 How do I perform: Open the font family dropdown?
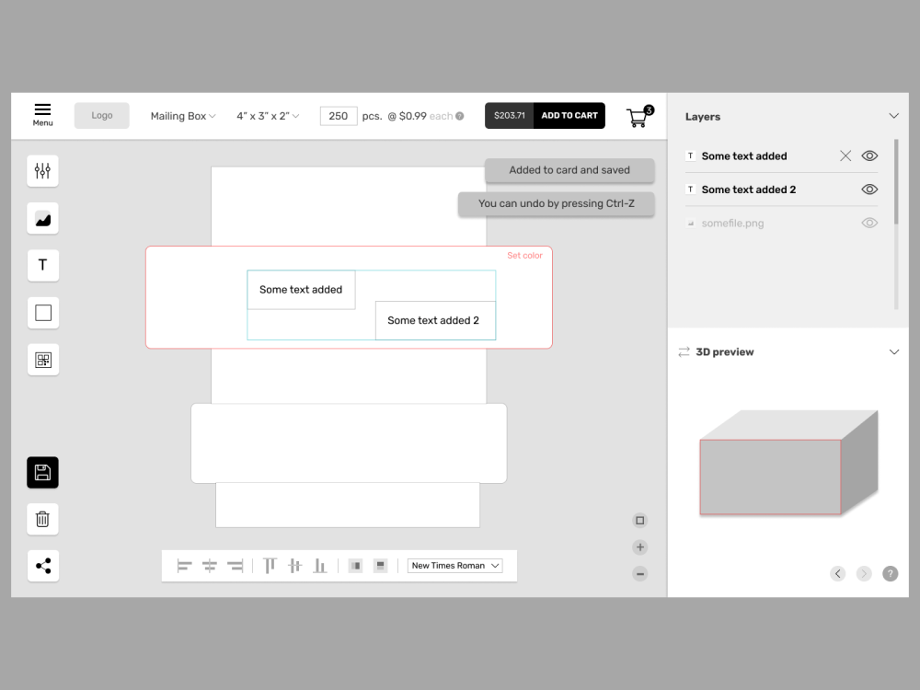pyautogui.click(x=454, y=565)
